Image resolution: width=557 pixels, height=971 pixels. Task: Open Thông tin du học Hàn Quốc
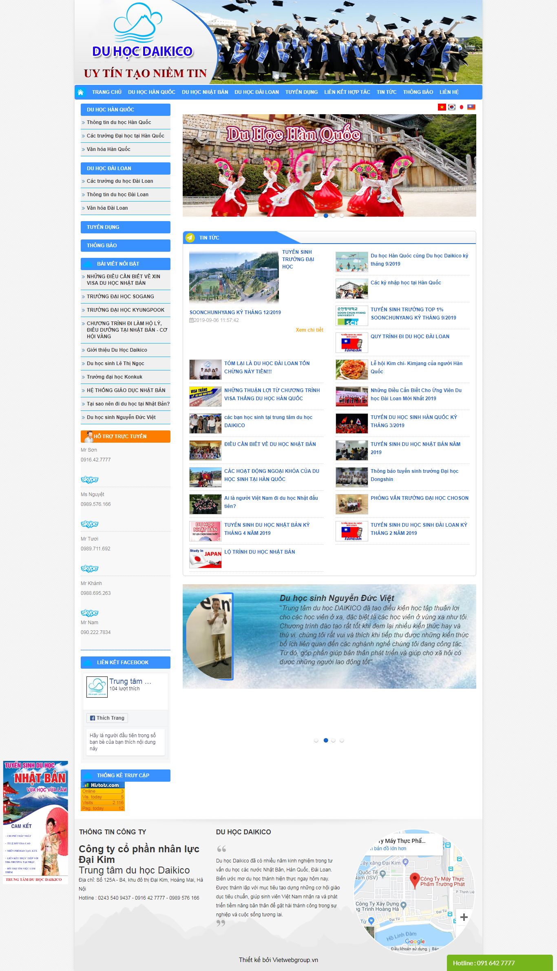pyautogui.click(x=119, y=122)
